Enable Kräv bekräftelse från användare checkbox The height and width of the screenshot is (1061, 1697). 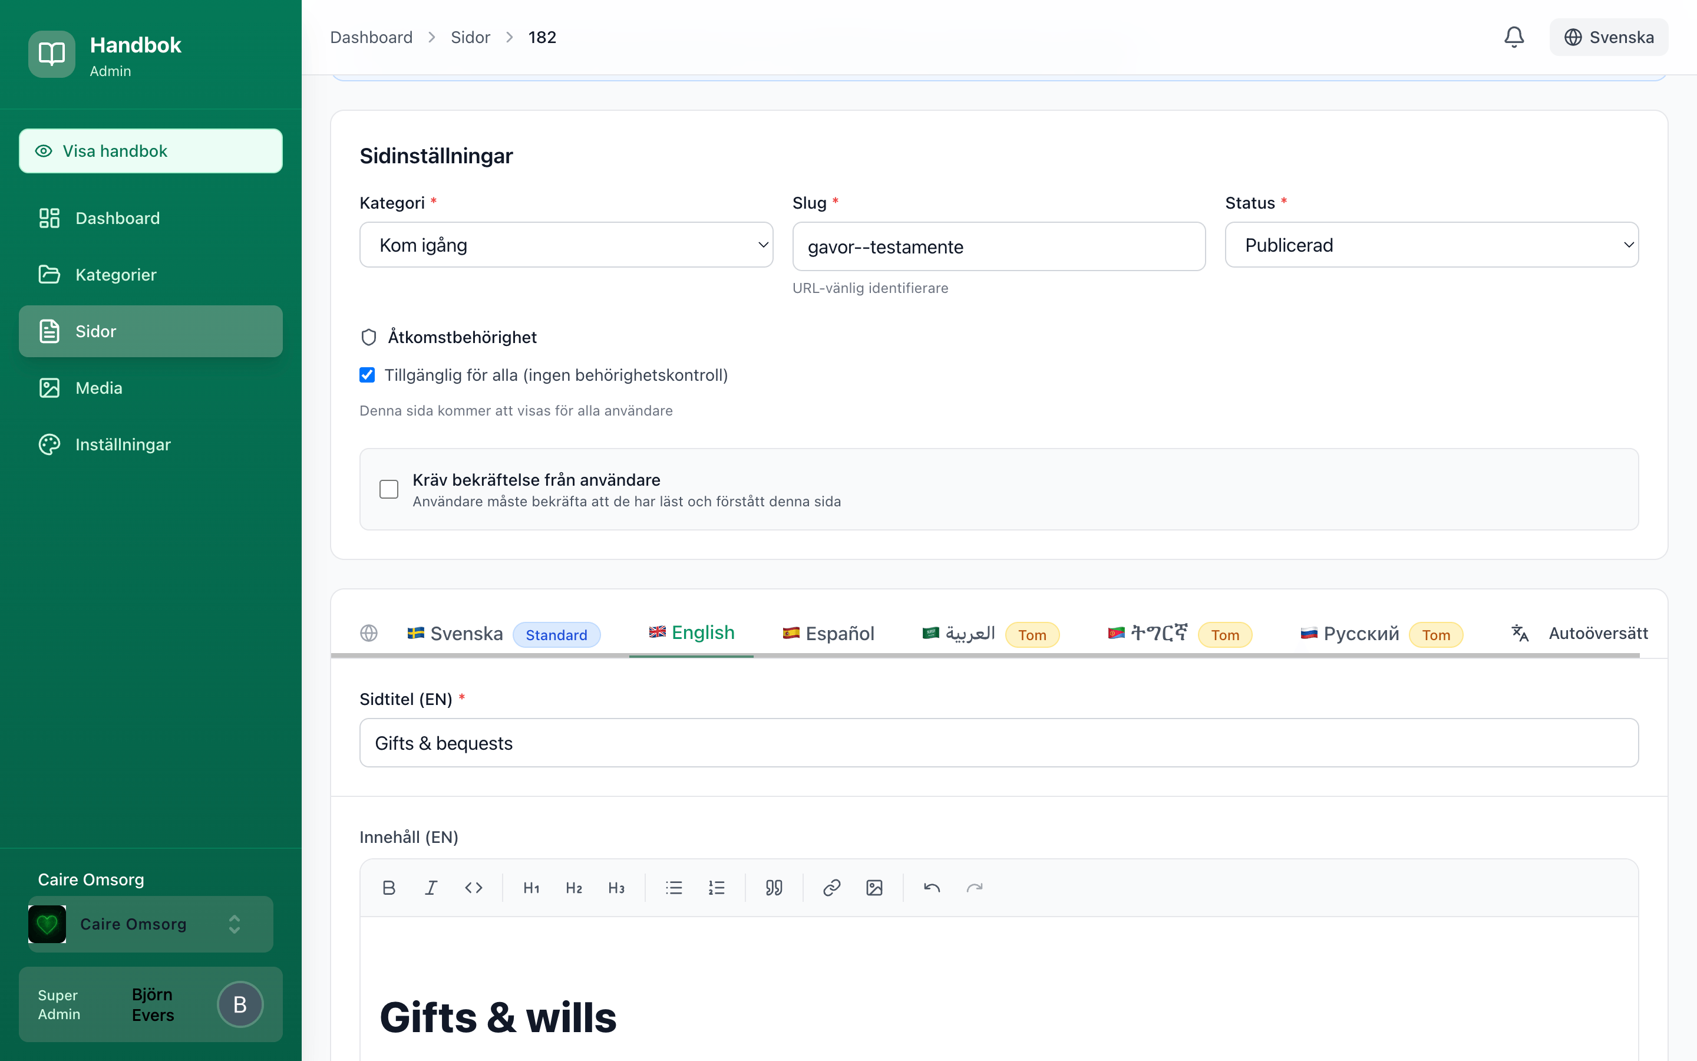point(388,489)
